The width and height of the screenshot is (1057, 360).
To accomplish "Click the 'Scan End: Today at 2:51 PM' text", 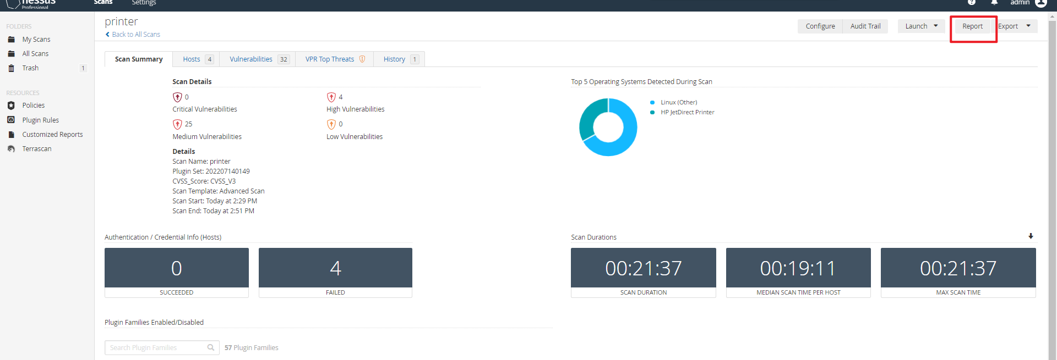I will (213, 211).
